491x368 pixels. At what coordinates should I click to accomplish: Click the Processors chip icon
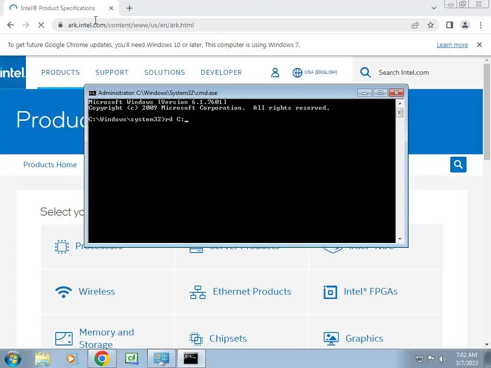62,247
